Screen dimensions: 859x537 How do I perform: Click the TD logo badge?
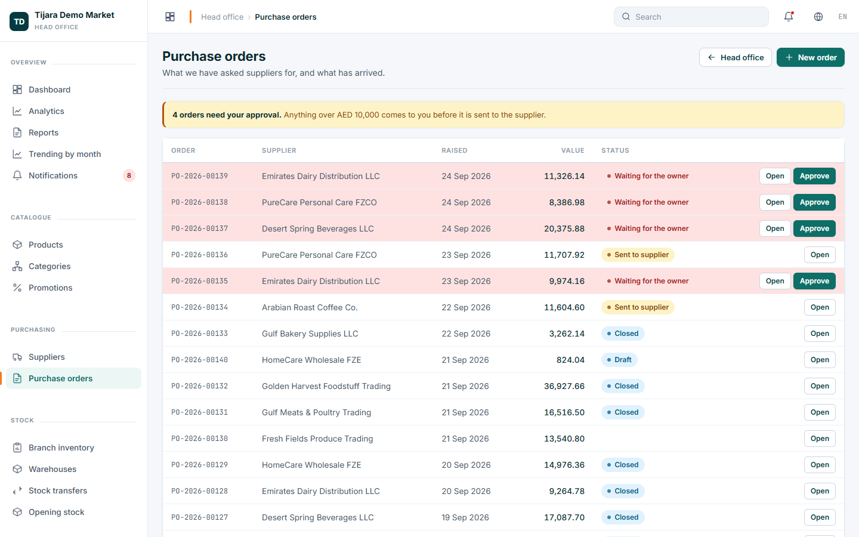tap(19, 21)
